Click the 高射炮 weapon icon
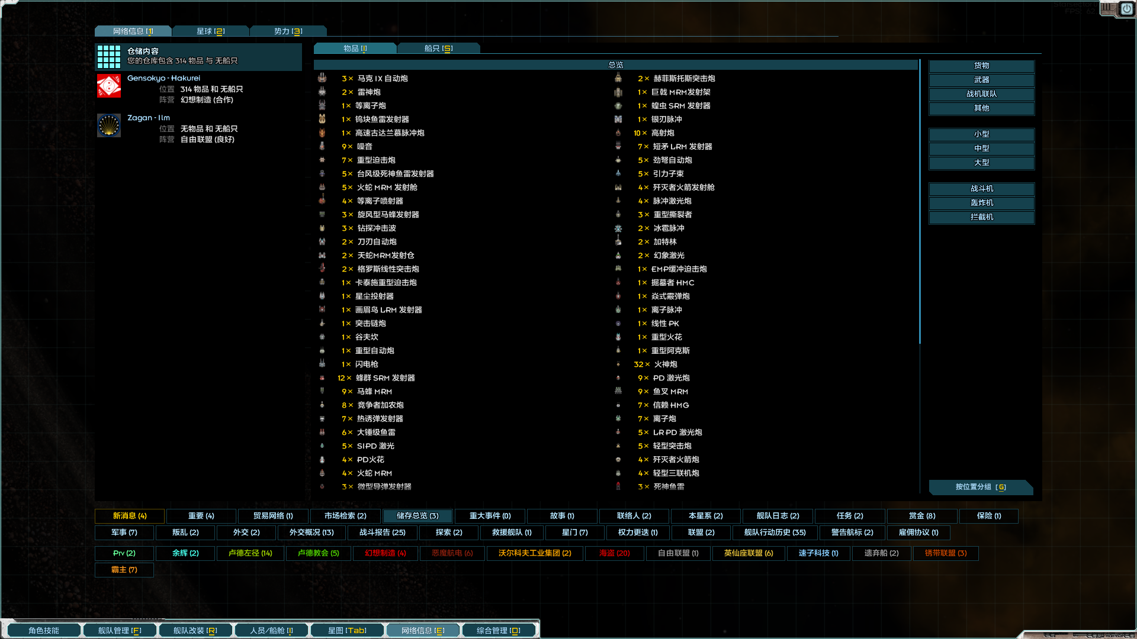Image resolution: width=1137 pixels, height=639 pixels. (618, 133)
